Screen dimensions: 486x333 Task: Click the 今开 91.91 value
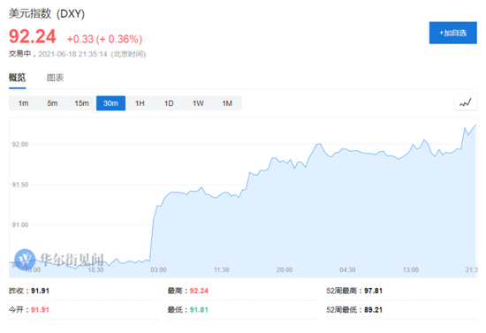point(40,310)
